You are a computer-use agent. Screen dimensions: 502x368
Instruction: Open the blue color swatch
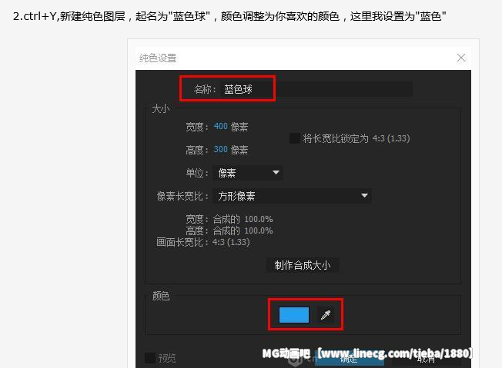(294, 315)
